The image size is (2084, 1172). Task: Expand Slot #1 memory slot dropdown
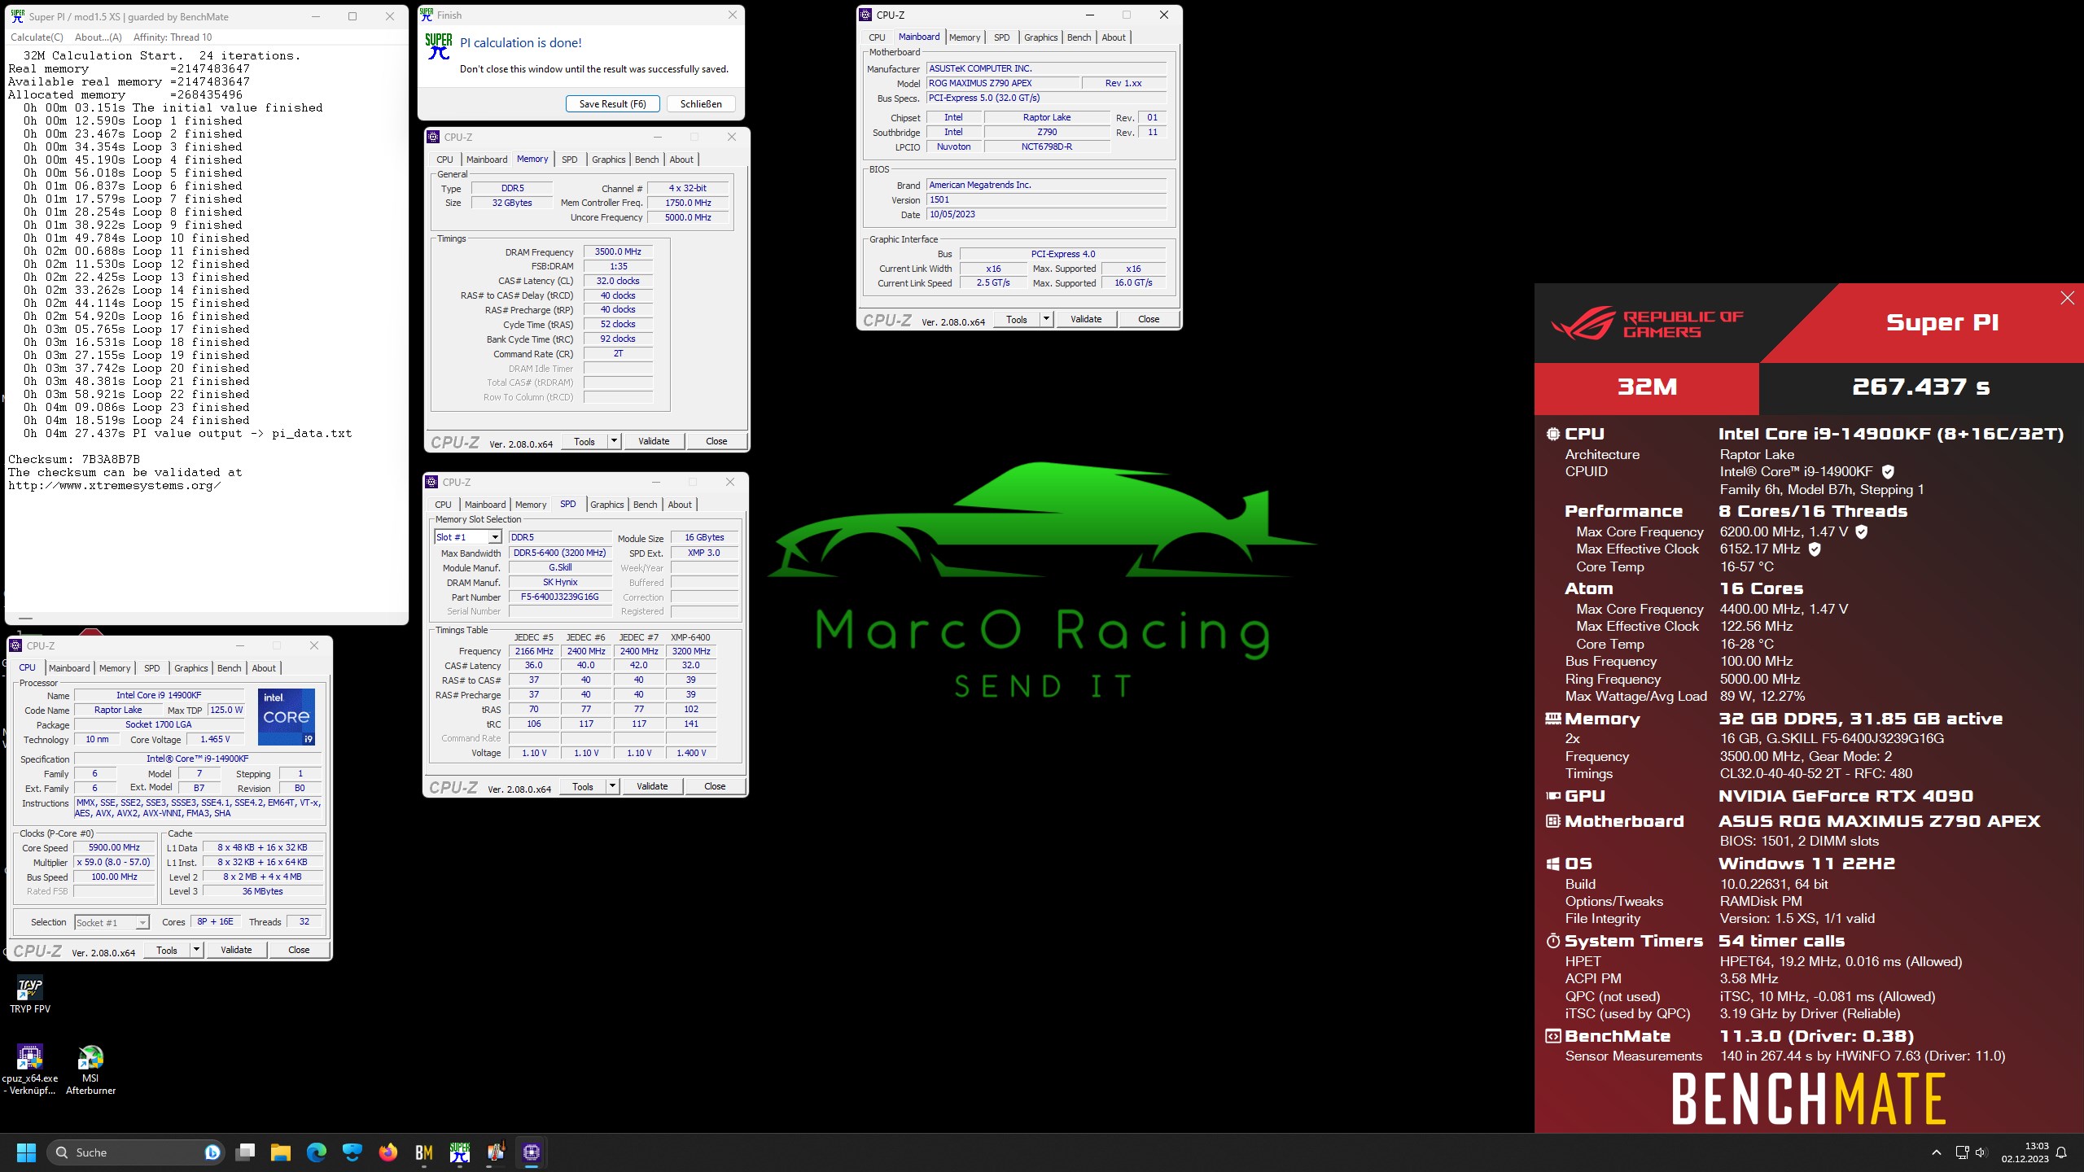[x=494, y=537]
